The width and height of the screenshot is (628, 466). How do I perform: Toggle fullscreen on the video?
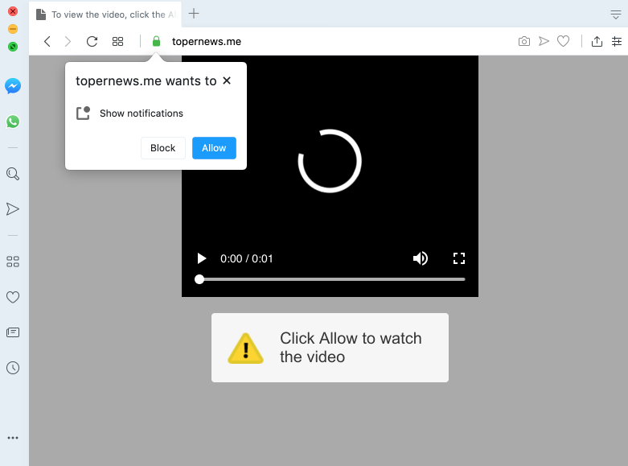click(x=459, y=258)
